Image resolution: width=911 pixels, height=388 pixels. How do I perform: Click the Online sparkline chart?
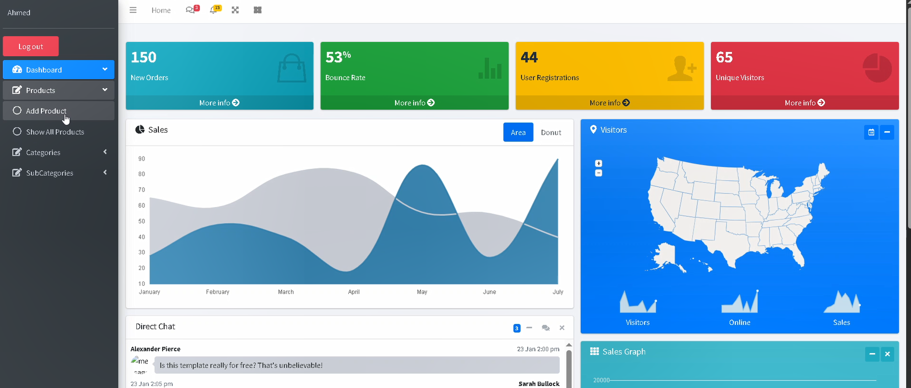point(739,301)
